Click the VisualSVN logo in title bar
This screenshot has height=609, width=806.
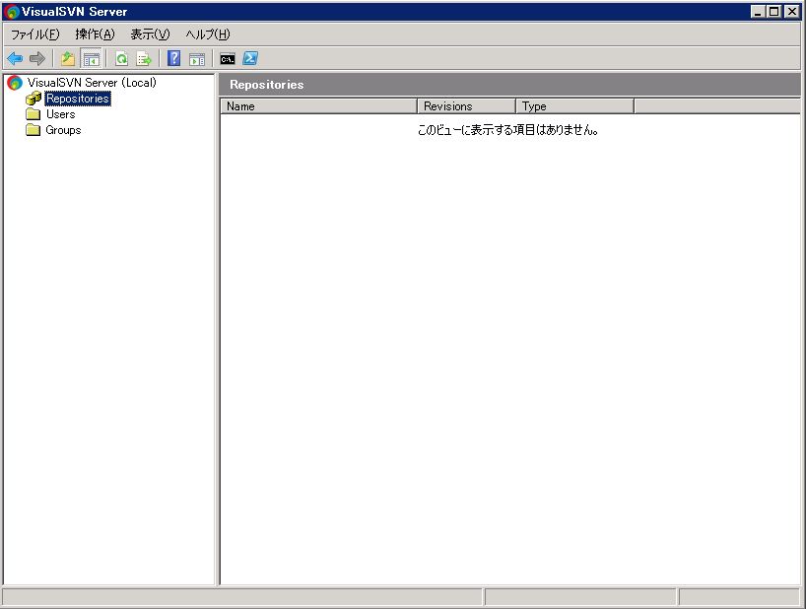[x=11, y=11]
